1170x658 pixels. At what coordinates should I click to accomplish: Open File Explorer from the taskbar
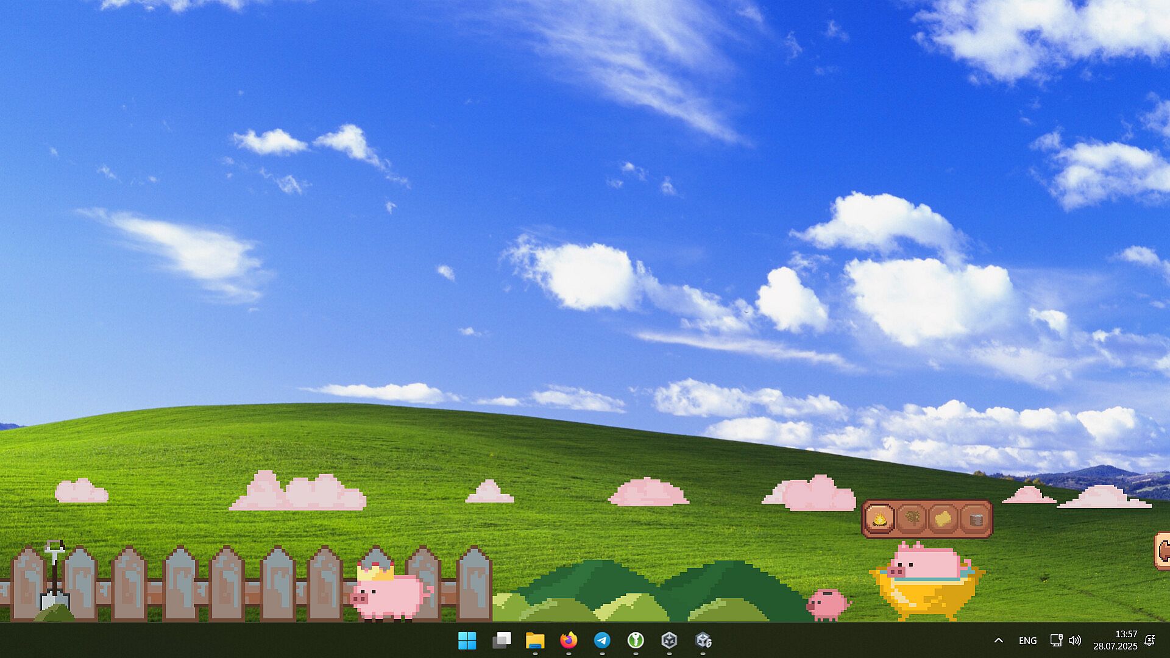pyautogui.click(x=535, y=640)
